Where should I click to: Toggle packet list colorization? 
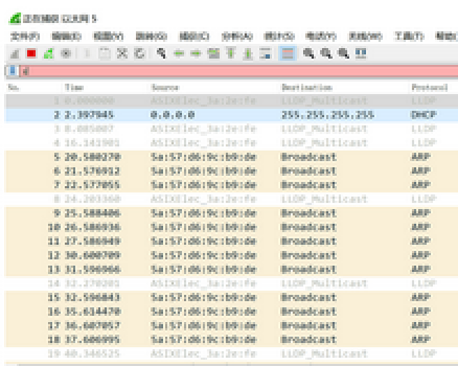(x=288, y=54)
